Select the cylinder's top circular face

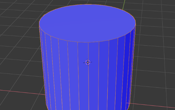[87, 23]
